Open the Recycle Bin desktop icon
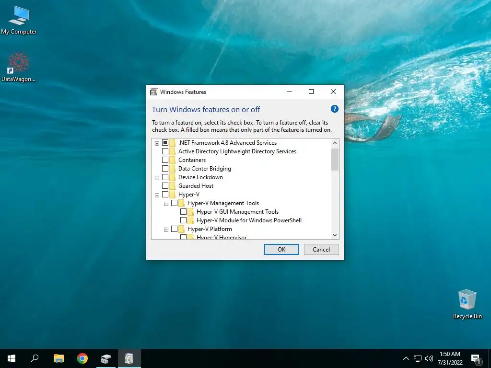This screenshot has height=368, width=491. 467,304
